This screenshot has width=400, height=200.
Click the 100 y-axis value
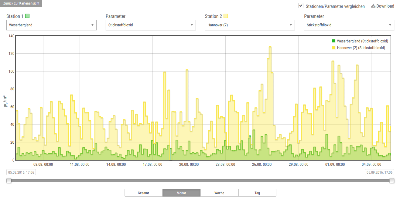[12, 71]
